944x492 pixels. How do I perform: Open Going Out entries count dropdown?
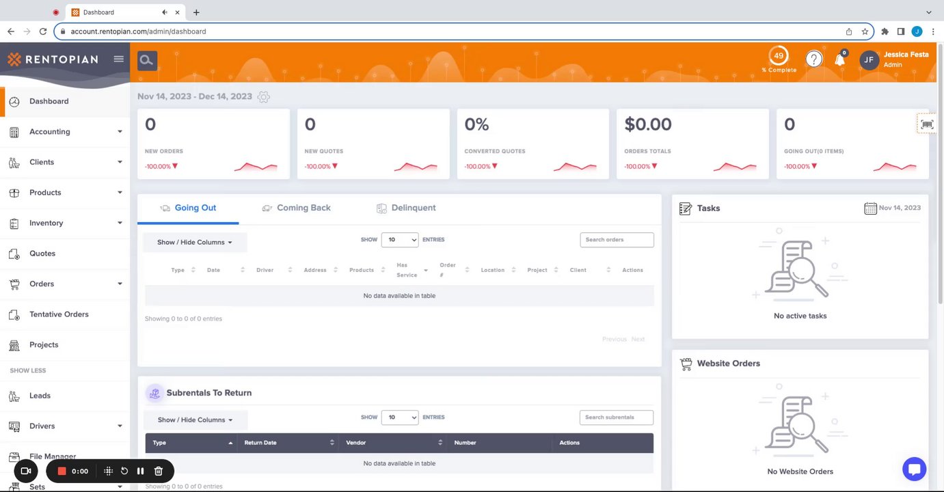[x=400, y=240]
